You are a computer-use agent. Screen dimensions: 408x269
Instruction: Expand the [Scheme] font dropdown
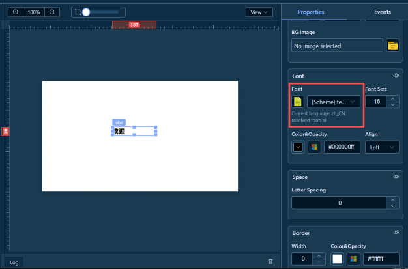pos(333,102)
